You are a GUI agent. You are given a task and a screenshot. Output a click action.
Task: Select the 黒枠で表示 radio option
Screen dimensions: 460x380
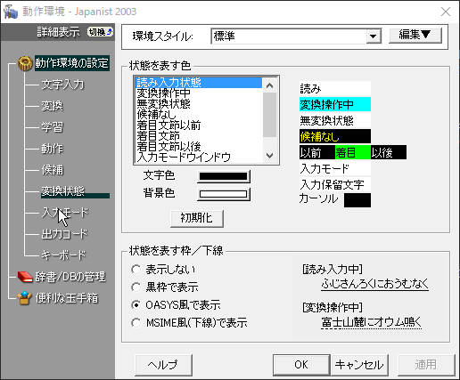(x=136, y=287)
